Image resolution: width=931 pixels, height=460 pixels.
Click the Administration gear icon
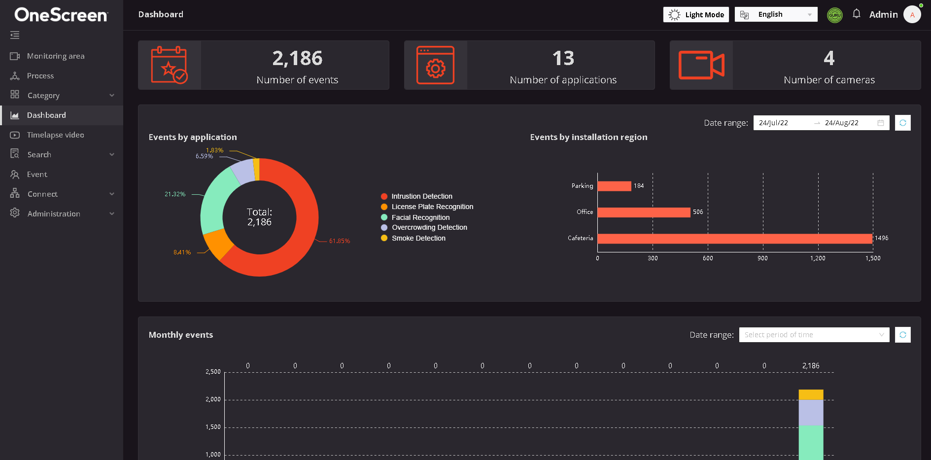click(15, 213)
